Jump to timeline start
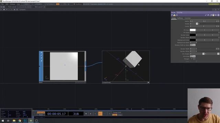 point(86,114)
